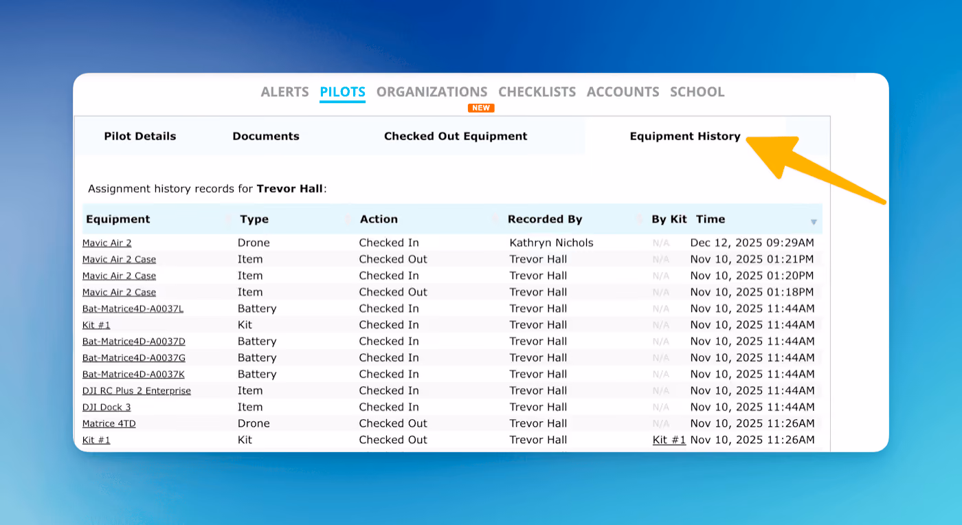Open the ORGANIZATIONS navigation tab

(x=432, y=92)
